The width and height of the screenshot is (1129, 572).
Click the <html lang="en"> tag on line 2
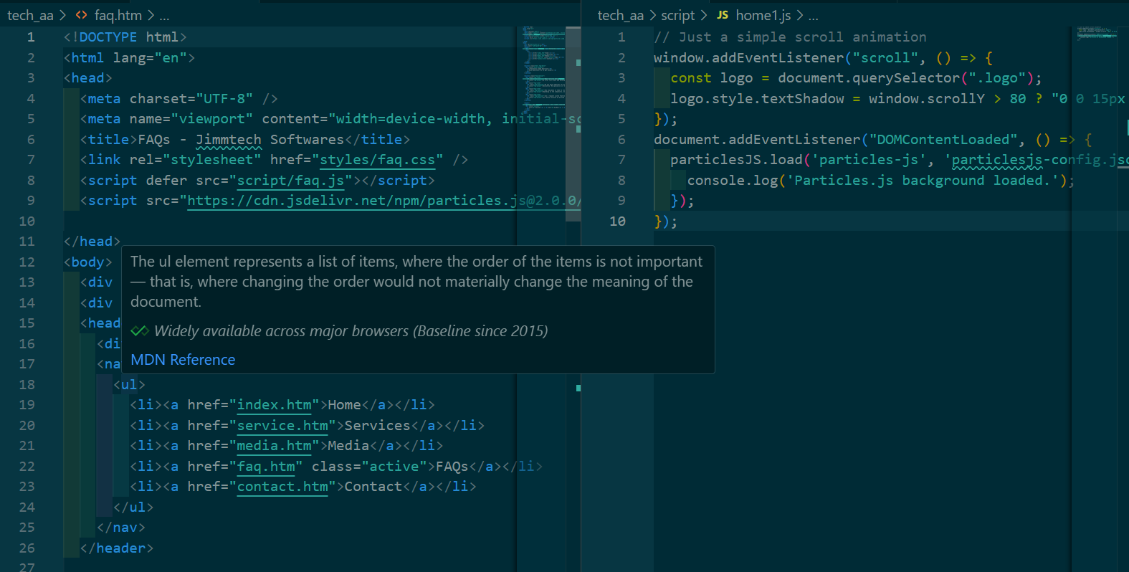[x=129, y=58]
